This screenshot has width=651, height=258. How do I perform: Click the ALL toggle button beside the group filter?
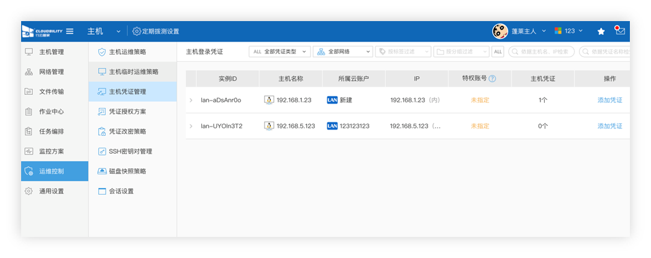[x=498, y=52]
